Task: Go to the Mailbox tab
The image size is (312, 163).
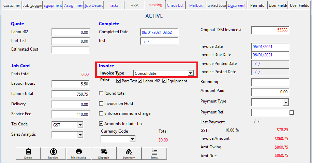Action: point(196,5)
